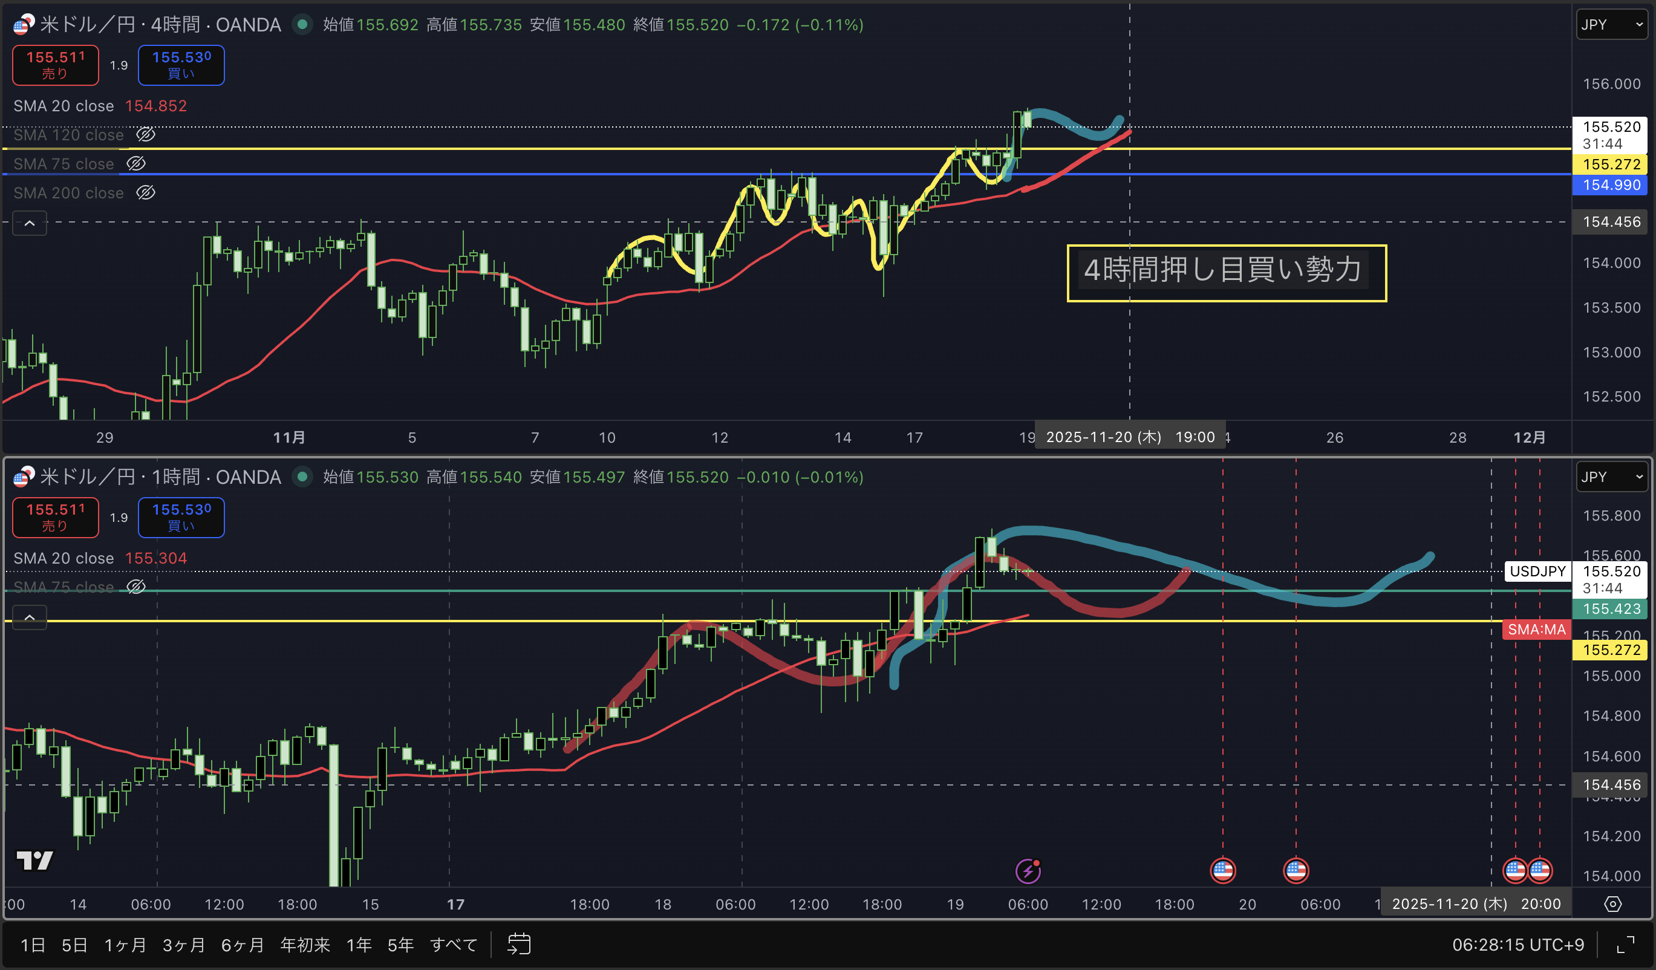Open the JPY currency dropdown, upper chart
The height and width of the screenshot is (970, 1656).
click(x=1611, y=25)
